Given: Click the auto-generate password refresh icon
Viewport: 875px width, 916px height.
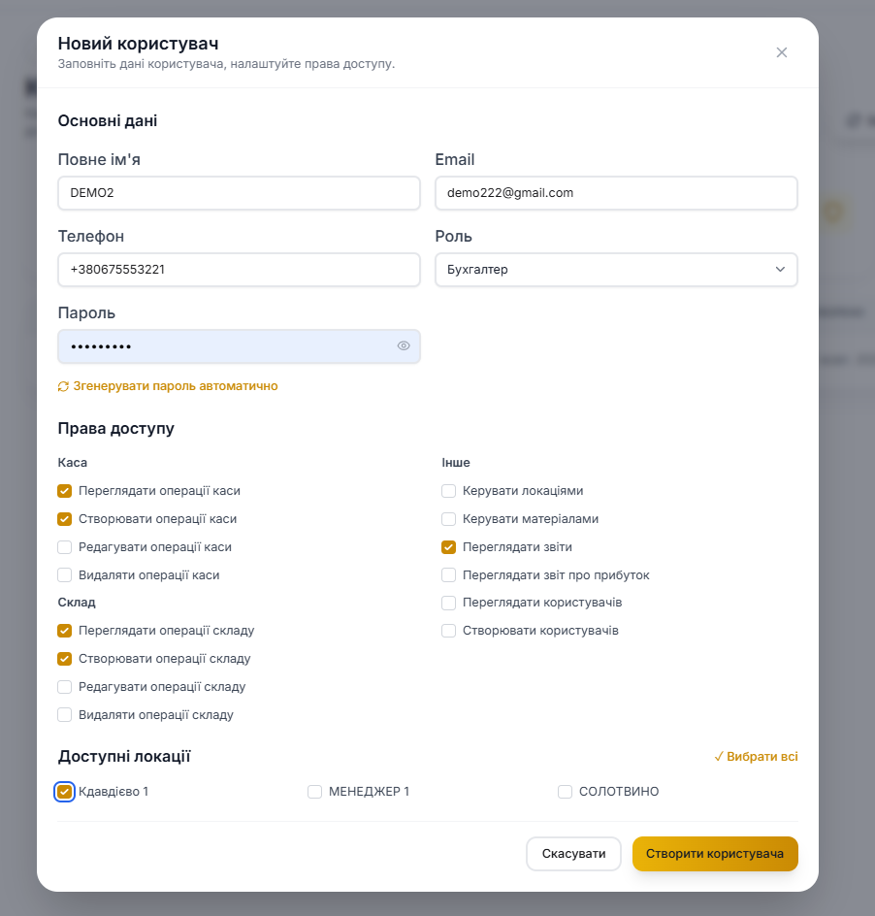Looking at the screenshot, I should pyautogui.click(x=64, y=386).
